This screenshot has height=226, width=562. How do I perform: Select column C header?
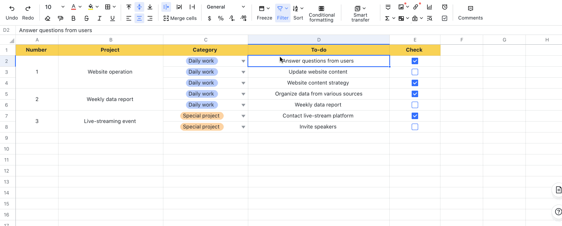coord(206,40)
